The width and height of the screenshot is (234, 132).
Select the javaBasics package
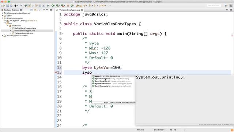point(16,26)
